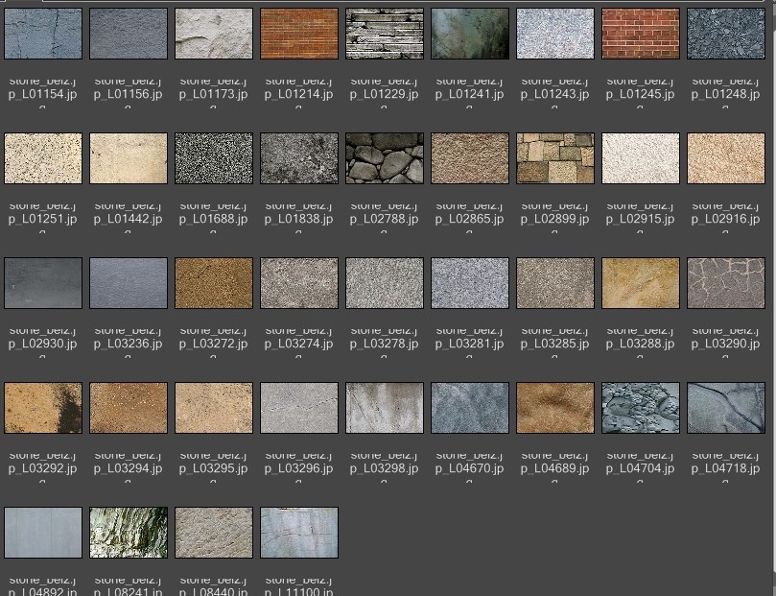Screen dimensions: 776x596
Task: Click the filename label stone_belz.jp_L04892.jpg
Action: click(x=42, y=585)
